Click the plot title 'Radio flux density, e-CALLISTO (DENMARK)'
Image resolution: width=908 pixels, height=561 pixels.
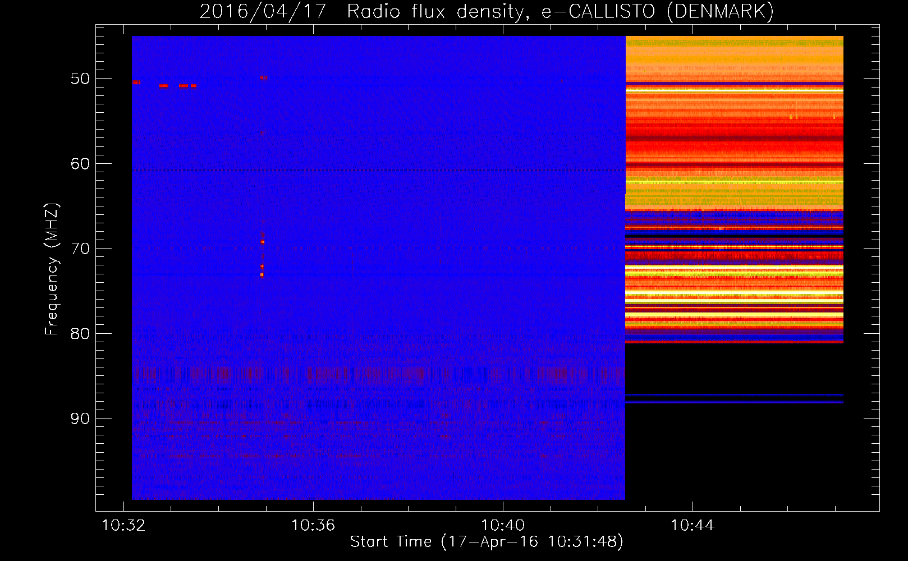tap(560, 11)
